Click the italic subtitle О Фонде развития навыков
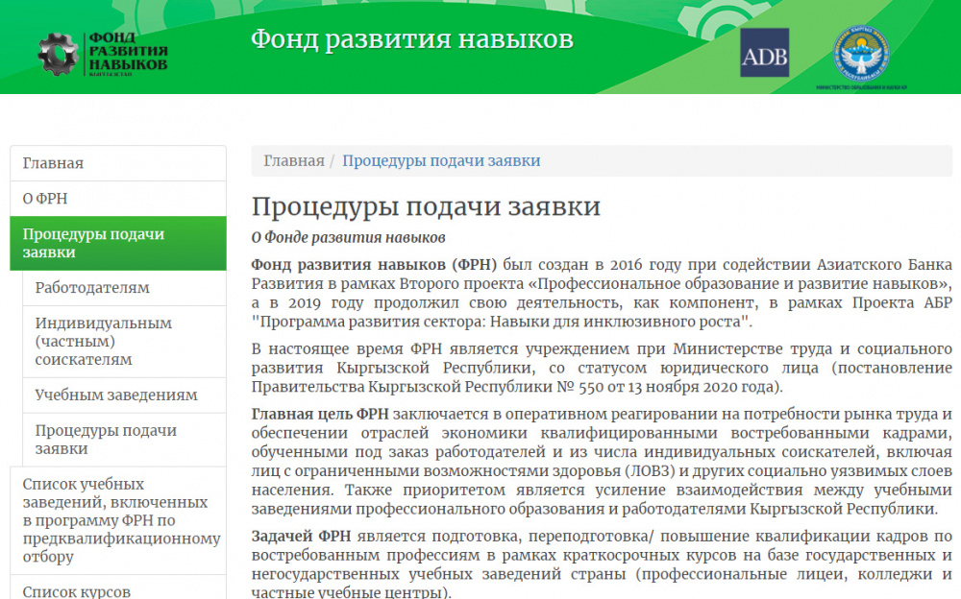This screenshot has width=961, height=599. click(x=348, y=237)
